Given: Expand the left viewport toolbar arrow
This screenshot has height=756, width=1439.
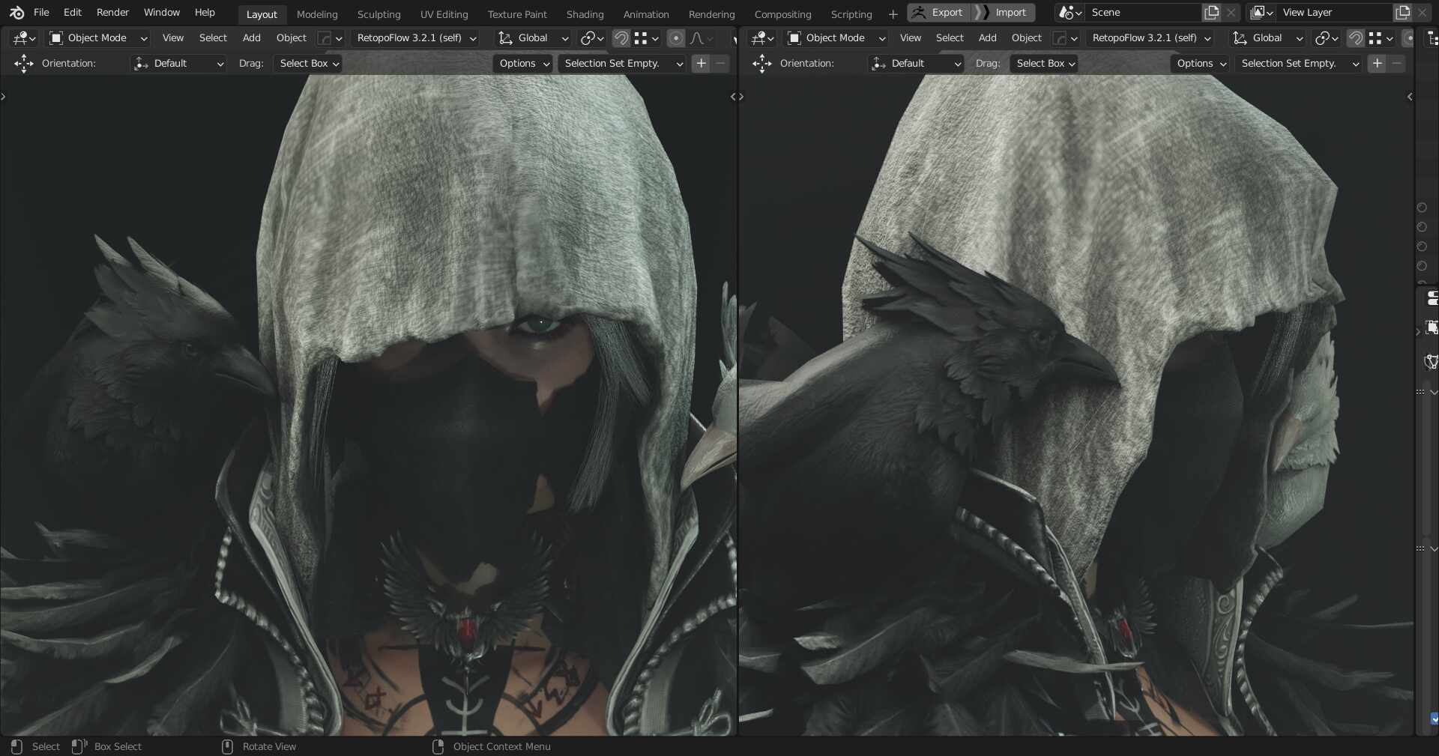Looking at the screenshot, I should pos(3,97).
